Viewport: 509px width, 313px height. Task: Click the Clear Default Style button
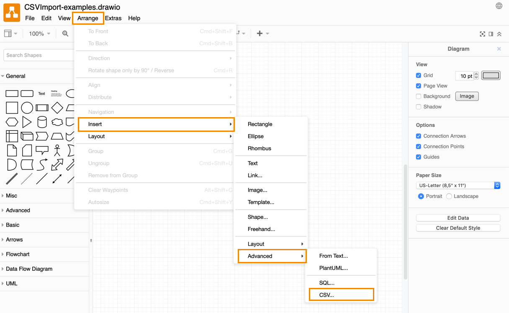pos(458,228)
